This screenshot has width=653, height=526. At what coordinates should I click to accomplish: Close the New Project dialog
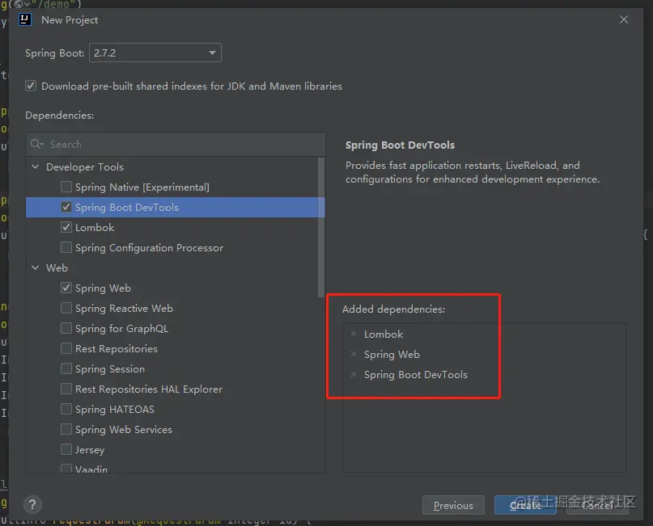pyautogui.click(x=623, y=19)
